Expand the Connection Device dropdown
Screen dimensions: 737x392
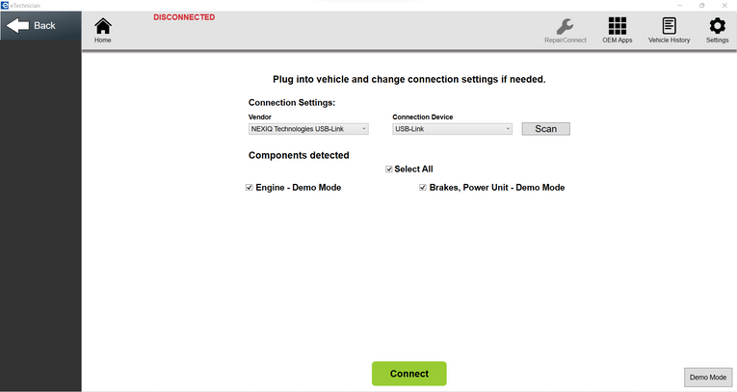pos(452,129)
